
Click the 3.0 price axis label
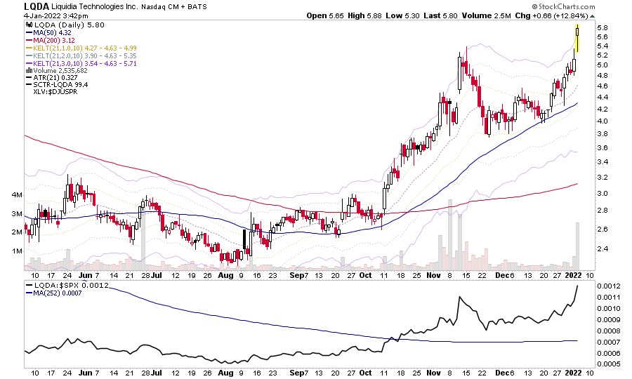pos(603,193)
